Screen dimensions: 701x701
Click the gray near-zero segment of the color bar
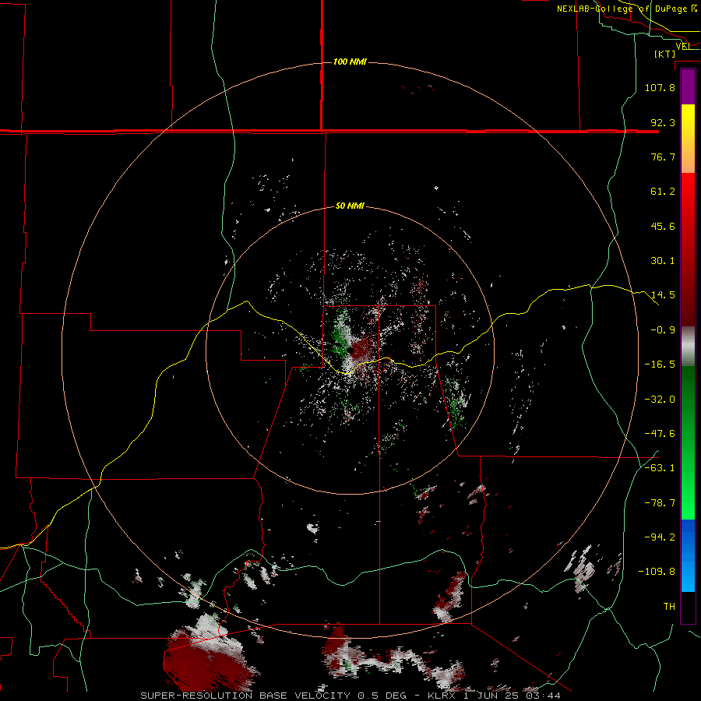[x=688, y=347]
